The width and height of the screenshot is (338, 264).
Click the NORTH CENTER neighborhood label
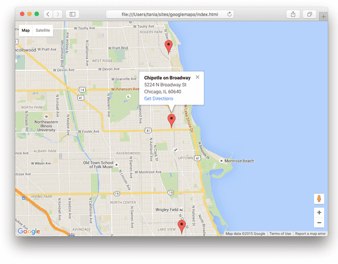click(x=123, y=202)
